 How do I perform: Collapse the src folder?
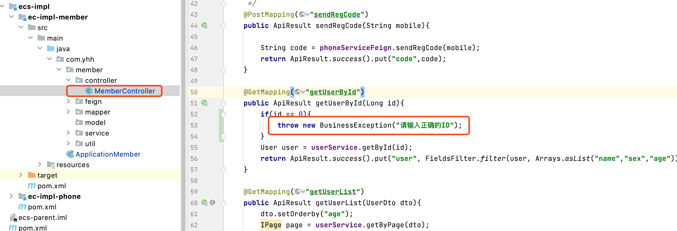21,27
